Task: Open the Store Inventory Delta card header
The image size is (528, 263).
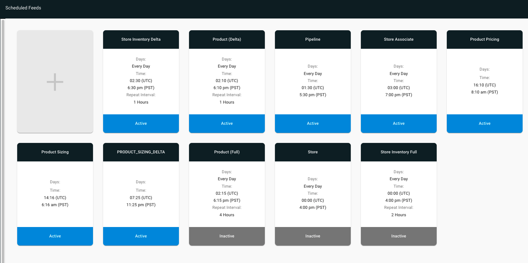Action: click(141, 40)
